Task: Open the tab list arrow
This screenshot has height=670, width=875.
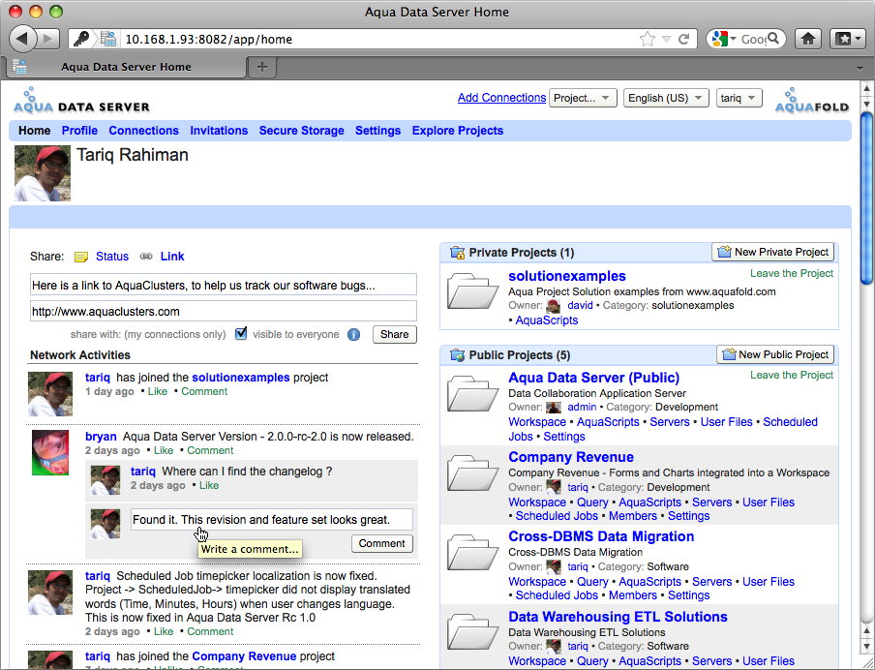Action: 860,68
